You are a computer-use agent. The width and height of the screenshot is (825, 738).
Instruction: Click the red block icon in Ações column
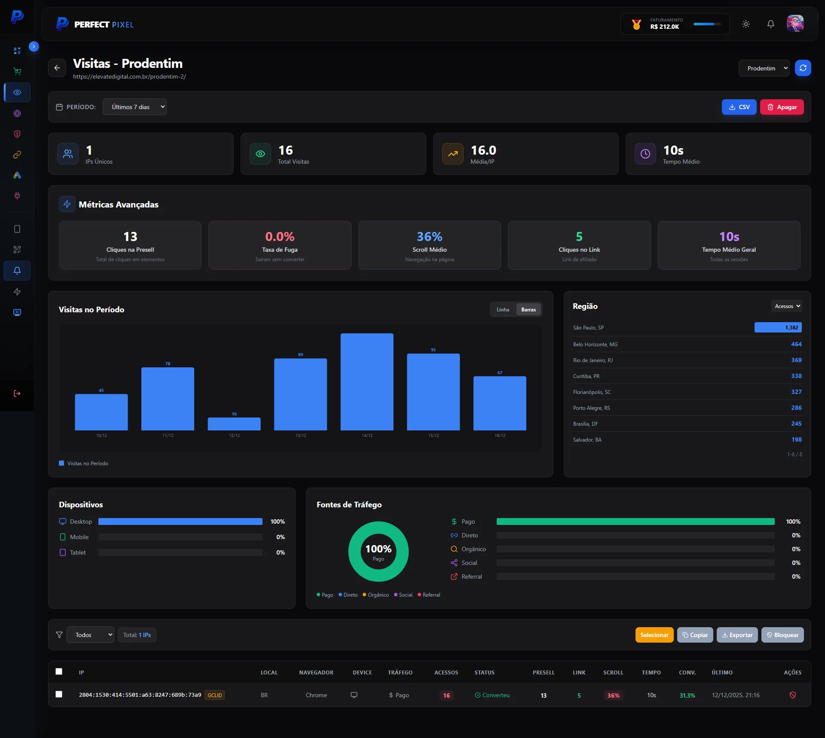point(793,695)
